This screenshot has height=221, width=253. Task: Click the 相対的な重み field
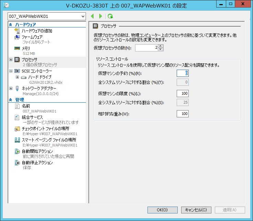tap(183, 114)
